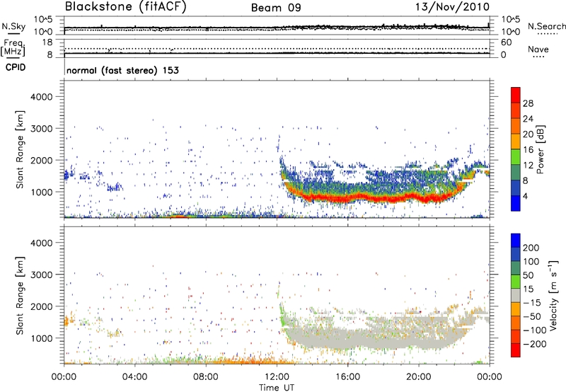Click the 'Velocity [m s-1]' color bar label
The image size is (566, 392).
553,295
